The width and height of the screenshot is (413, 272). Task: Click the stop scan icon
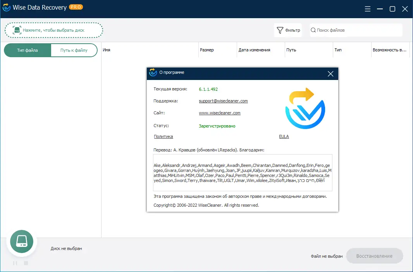point(26,263)
